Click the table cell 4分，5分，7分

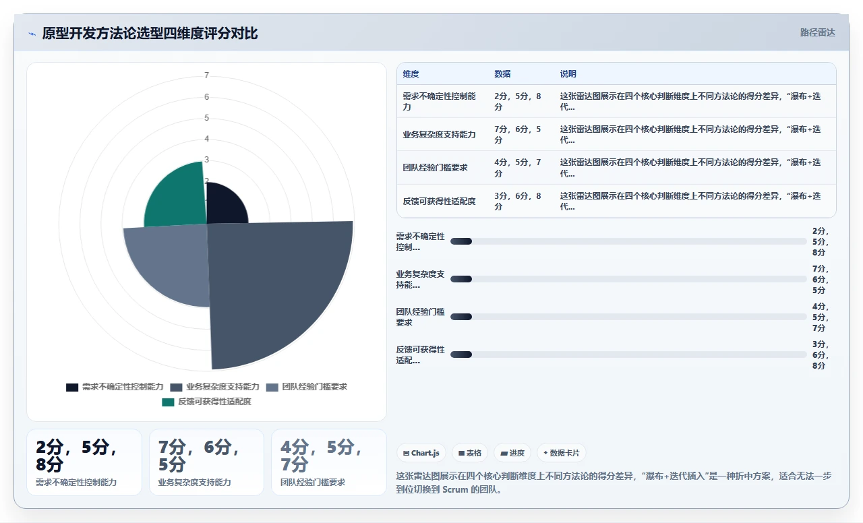[521, 168]
